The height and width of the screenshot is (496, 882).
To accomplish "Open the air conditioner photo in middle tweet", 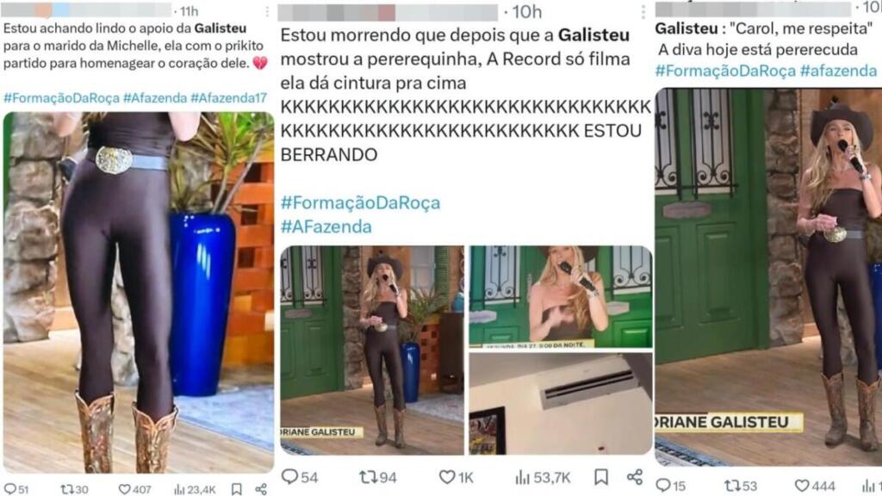I will [x=561, y=404].
